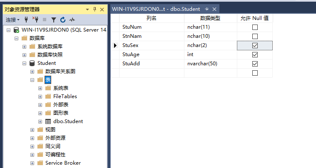Expand the 外部表 node
This screenshot has width=316, height=168.
point(40,105)
